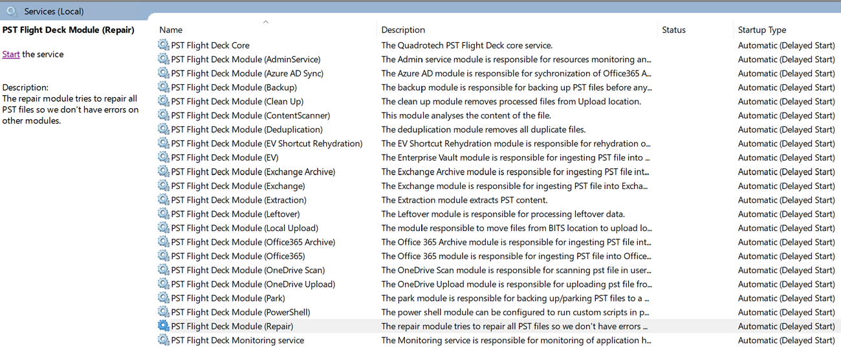Click the gear icon for Module (AdminService)
Screen dimensions: 841x347
click(x=164, y=60)
